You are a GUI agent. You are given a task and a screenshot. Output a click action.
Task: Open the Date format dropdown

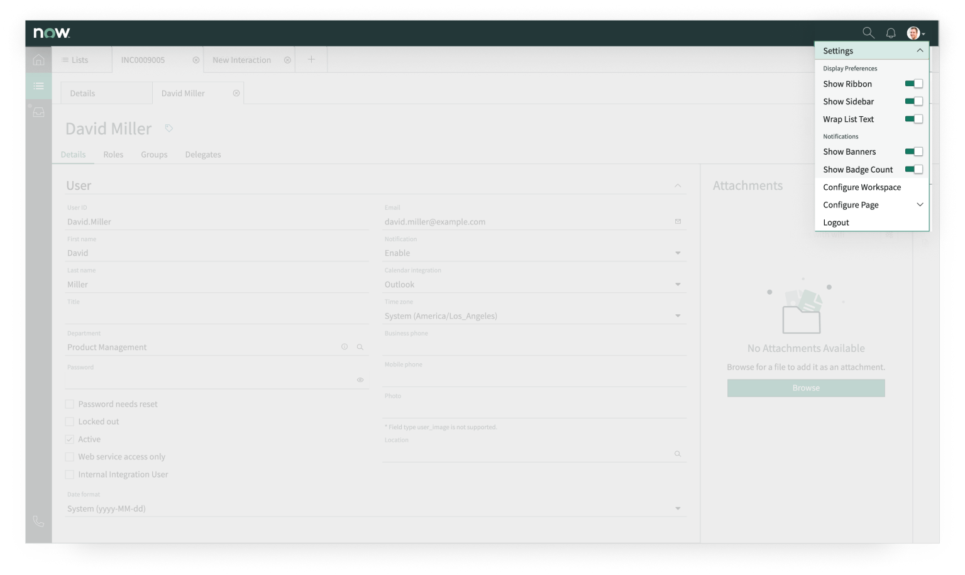point(375,508)
